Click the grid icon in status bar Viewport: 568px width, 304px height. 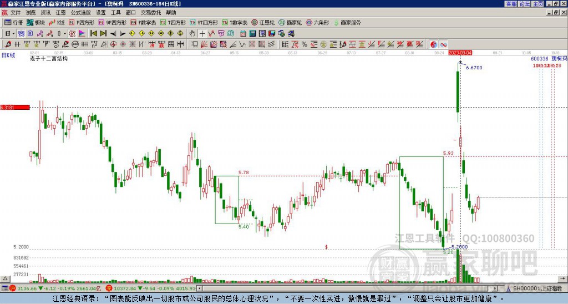point(4,288)
